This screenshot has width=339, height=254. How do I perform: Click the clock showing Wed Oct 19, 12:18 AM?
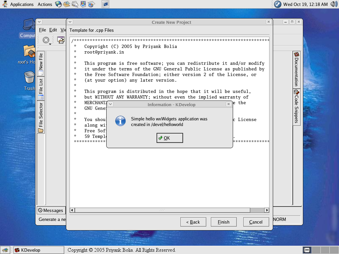(x=306, y=4)
